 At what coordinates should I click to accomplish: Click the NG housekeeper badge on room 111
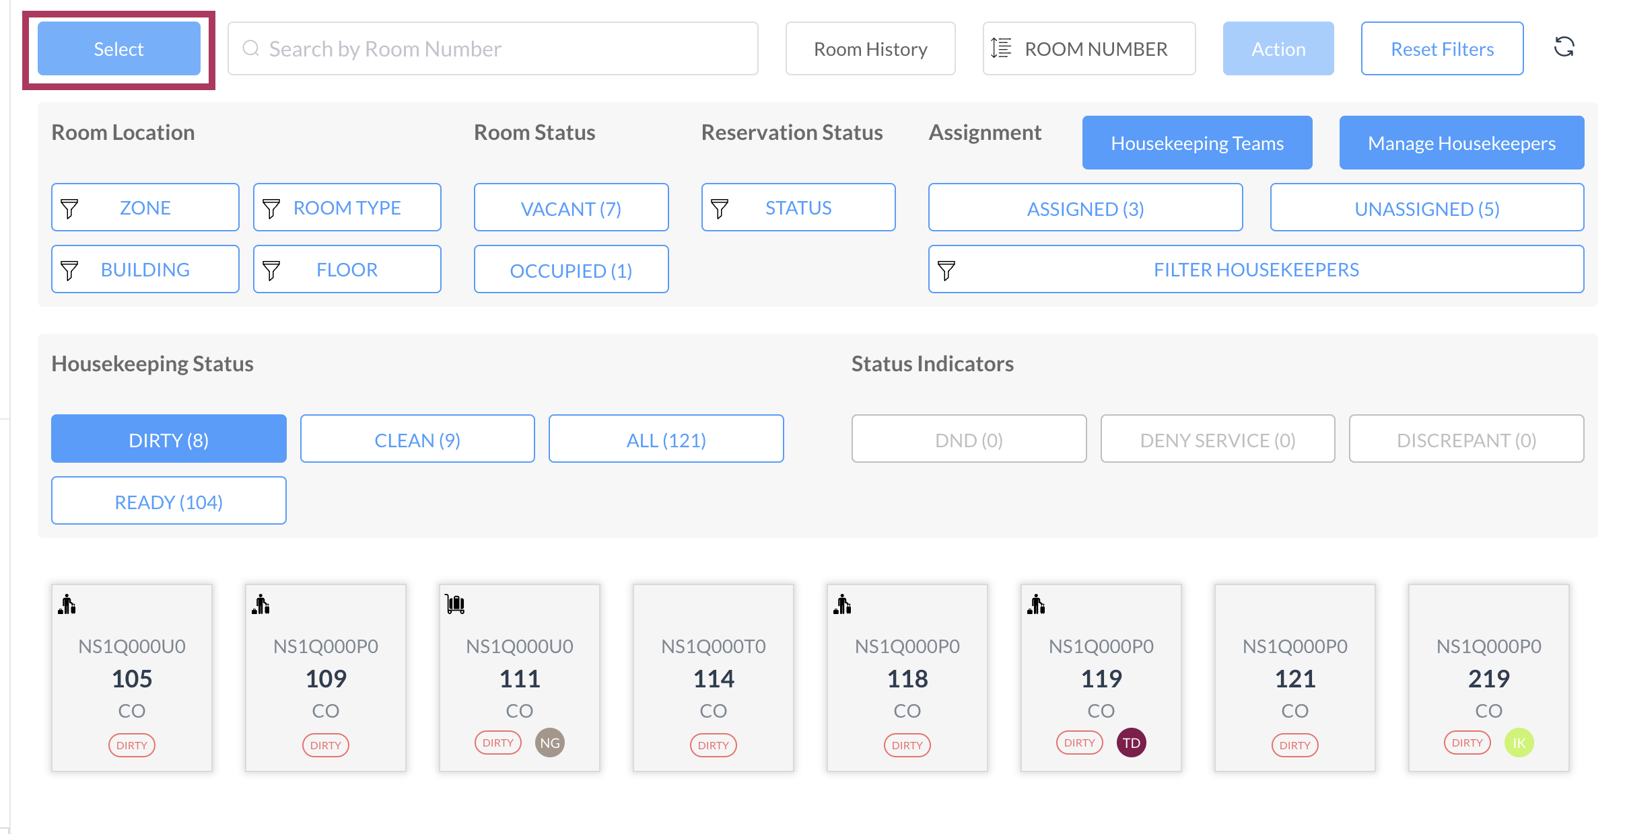coord(549,743)
